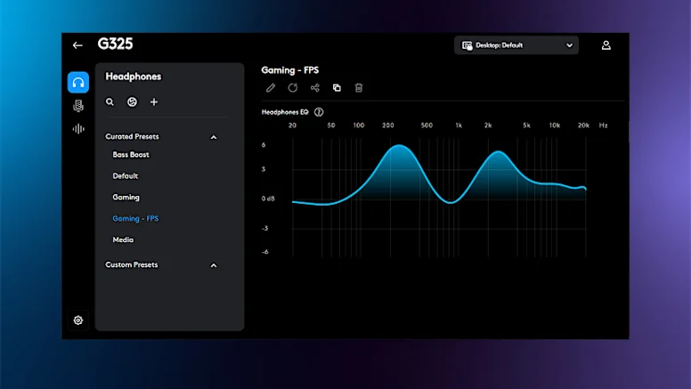Select the Media preset
This screenshot has height=389, width=691.
coord(123,239)
